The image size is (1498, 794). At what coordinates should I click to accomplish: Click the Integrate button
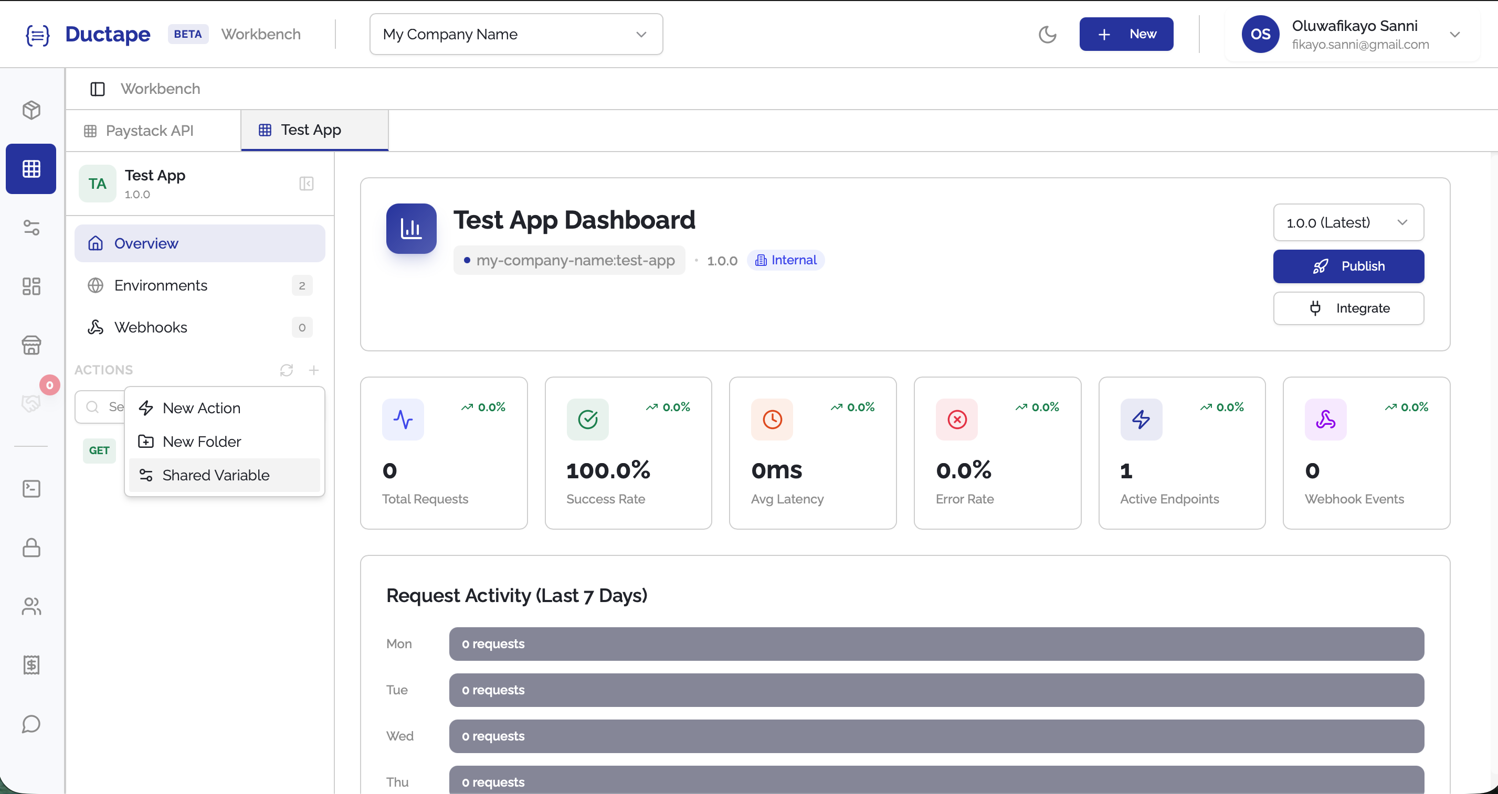coord(1348,308)
